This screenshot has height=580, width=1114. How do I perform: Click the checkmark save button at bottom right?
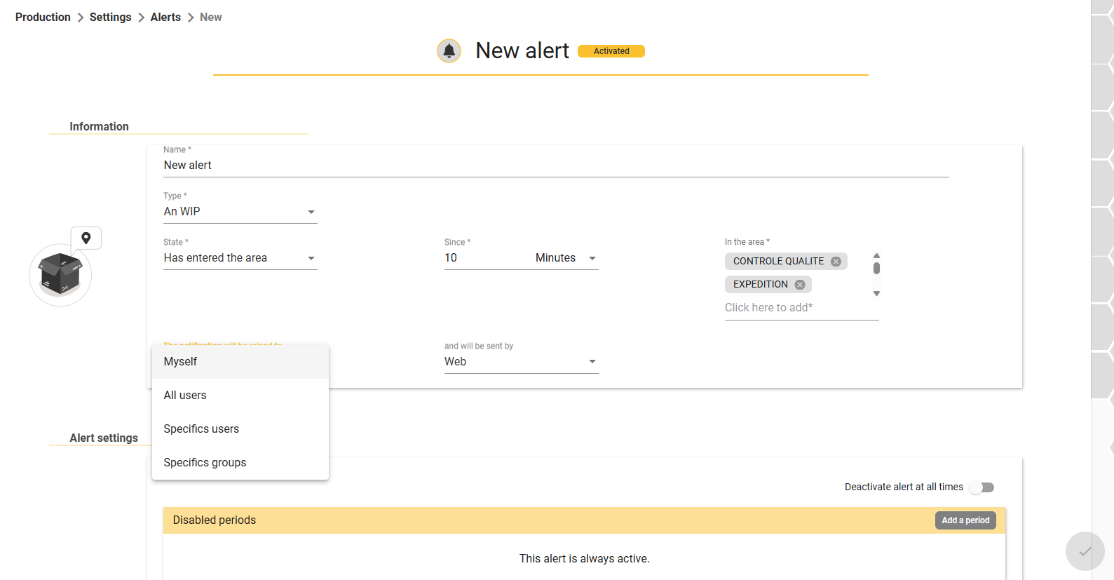click(x=1085, y=551)
